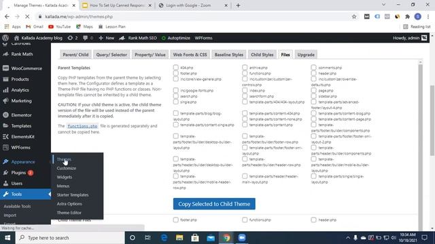Open Users in the sidebar
Viewport: 435px width, 244px height.
coord(16,184)
